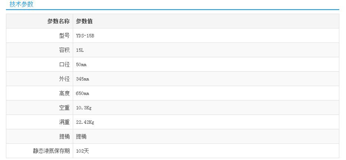
Task: Click the 参数值 column header
Action: click(84, 21)
